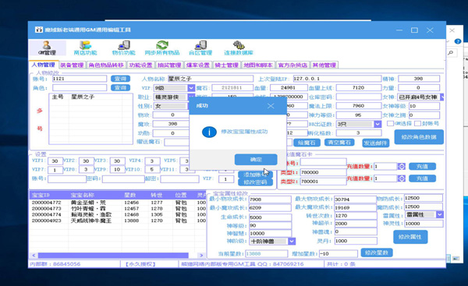Switch to the 功能设置 tab
468x286 pixels.
click(x=140, y=65)
